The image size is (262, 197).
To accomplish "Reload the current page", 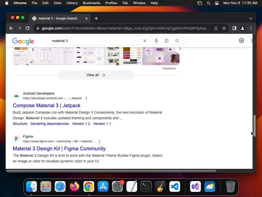I will [28, 28].
